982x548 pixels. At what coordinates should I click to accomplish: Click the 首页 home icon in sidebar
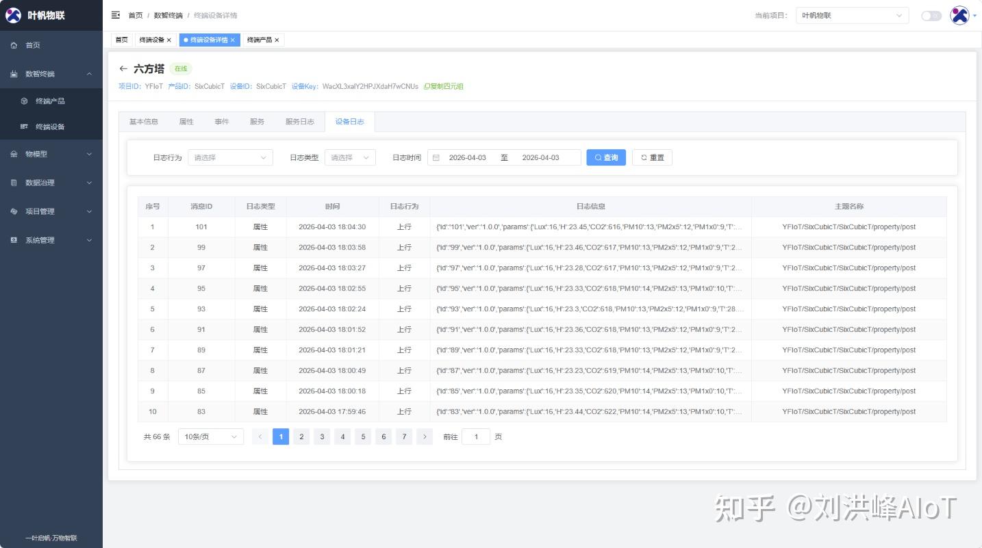tap(14, 45)
